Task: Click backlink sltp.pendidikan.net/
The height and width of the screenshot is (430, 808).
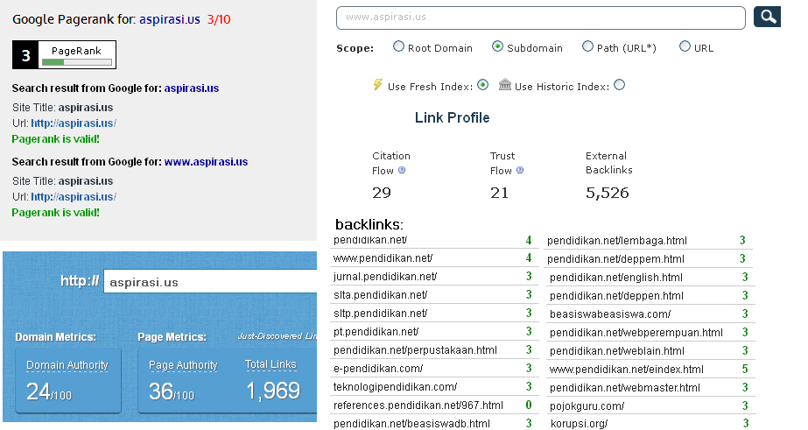Action: pyautogui.click(x=380, y=314)
